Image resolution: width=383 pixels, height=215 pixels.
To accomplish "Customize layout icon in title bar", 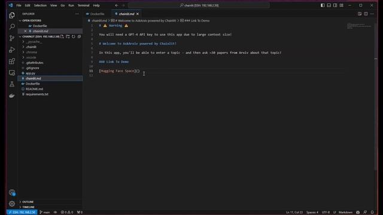I will [x=342, y=5].
